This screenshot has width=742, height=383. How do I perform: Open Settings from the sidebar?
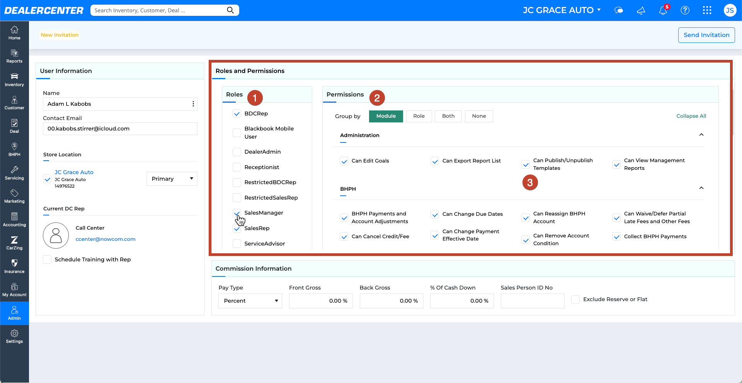(x=14, y=336)
